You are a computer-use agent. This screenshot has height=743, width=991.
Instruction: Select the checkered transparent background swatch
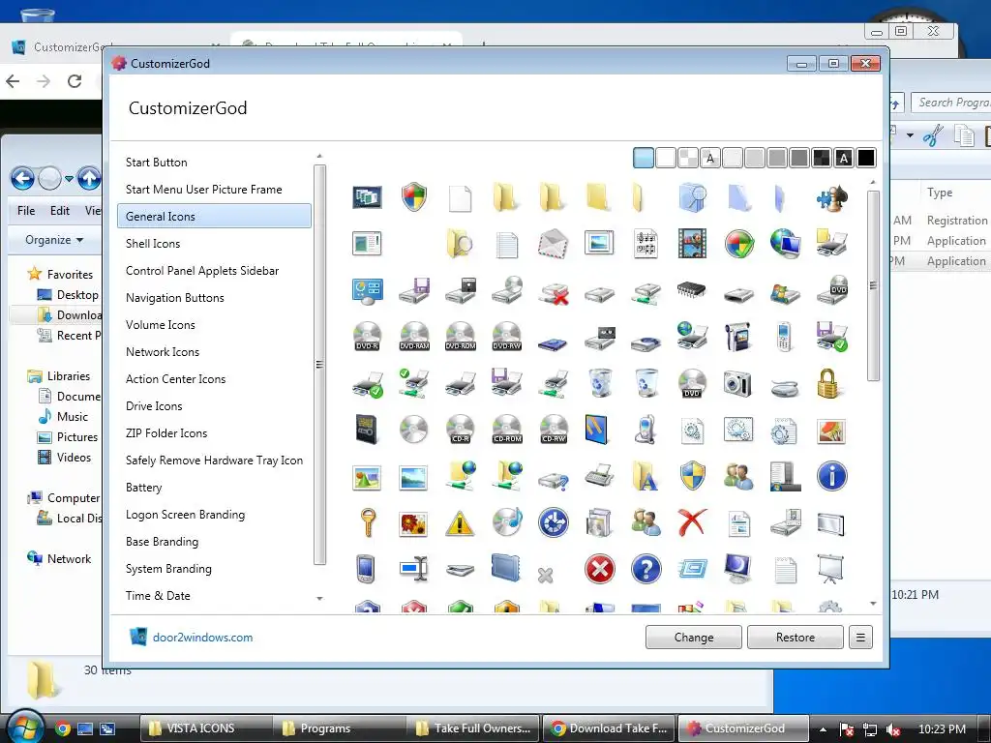[x=688, y=158]
